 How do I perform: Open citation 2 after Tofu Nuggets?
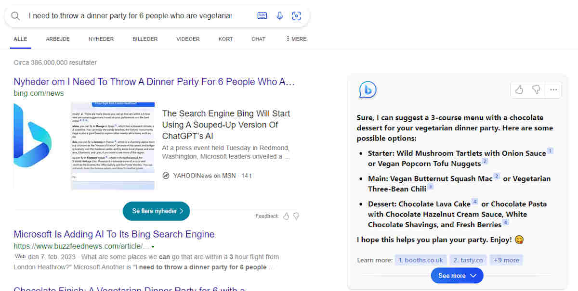[x=485, y=161]
